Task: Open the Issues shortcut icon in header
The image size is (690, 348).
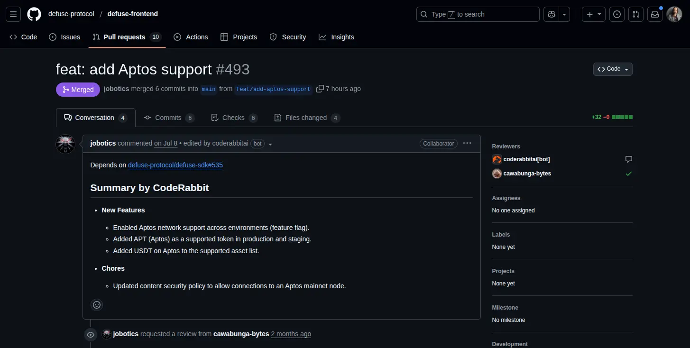Action: click(617, 14)
